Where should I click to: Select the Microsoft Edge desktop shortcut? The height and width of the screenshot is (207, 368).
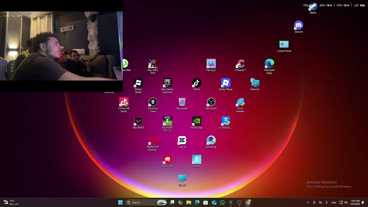(x=269, y=67)
